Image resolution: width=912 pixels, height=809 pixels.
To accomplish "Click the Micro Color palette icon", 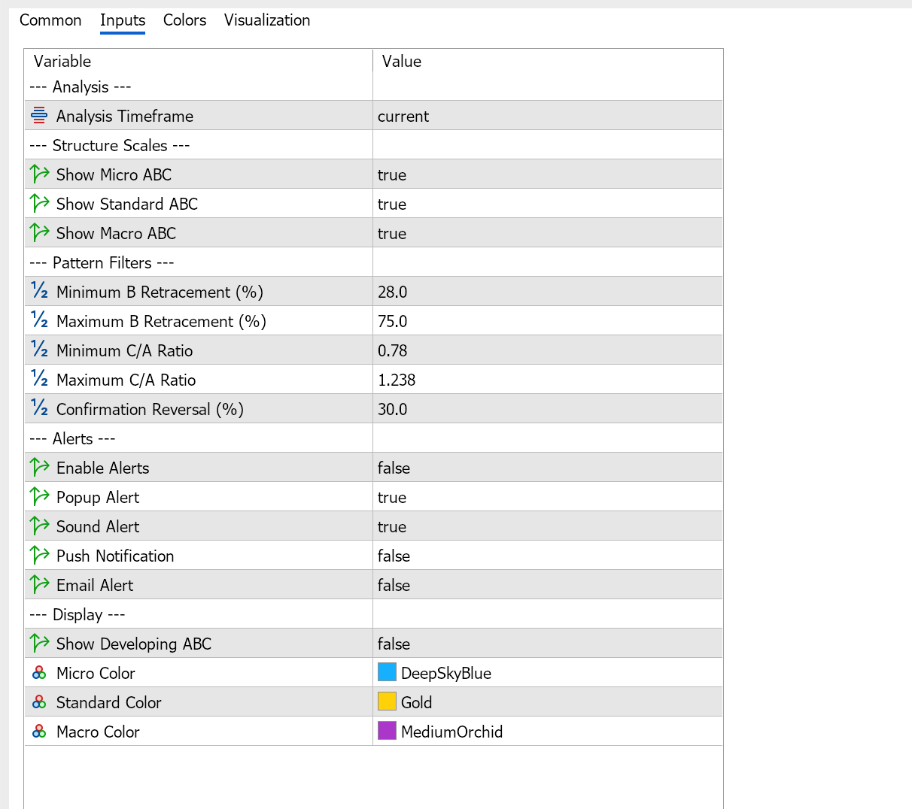I will click(39, 673).
